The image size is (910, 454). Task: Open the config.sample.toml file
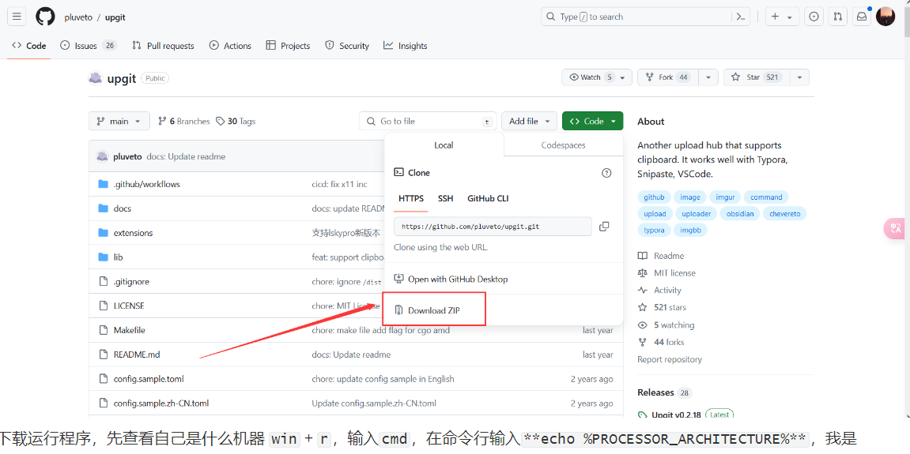tap(149, 379)
